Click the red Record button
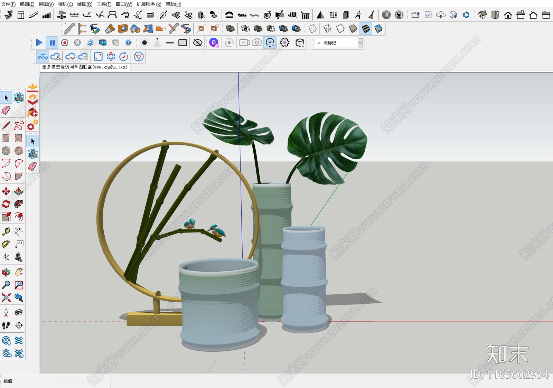553x388 pixels. 65,43
